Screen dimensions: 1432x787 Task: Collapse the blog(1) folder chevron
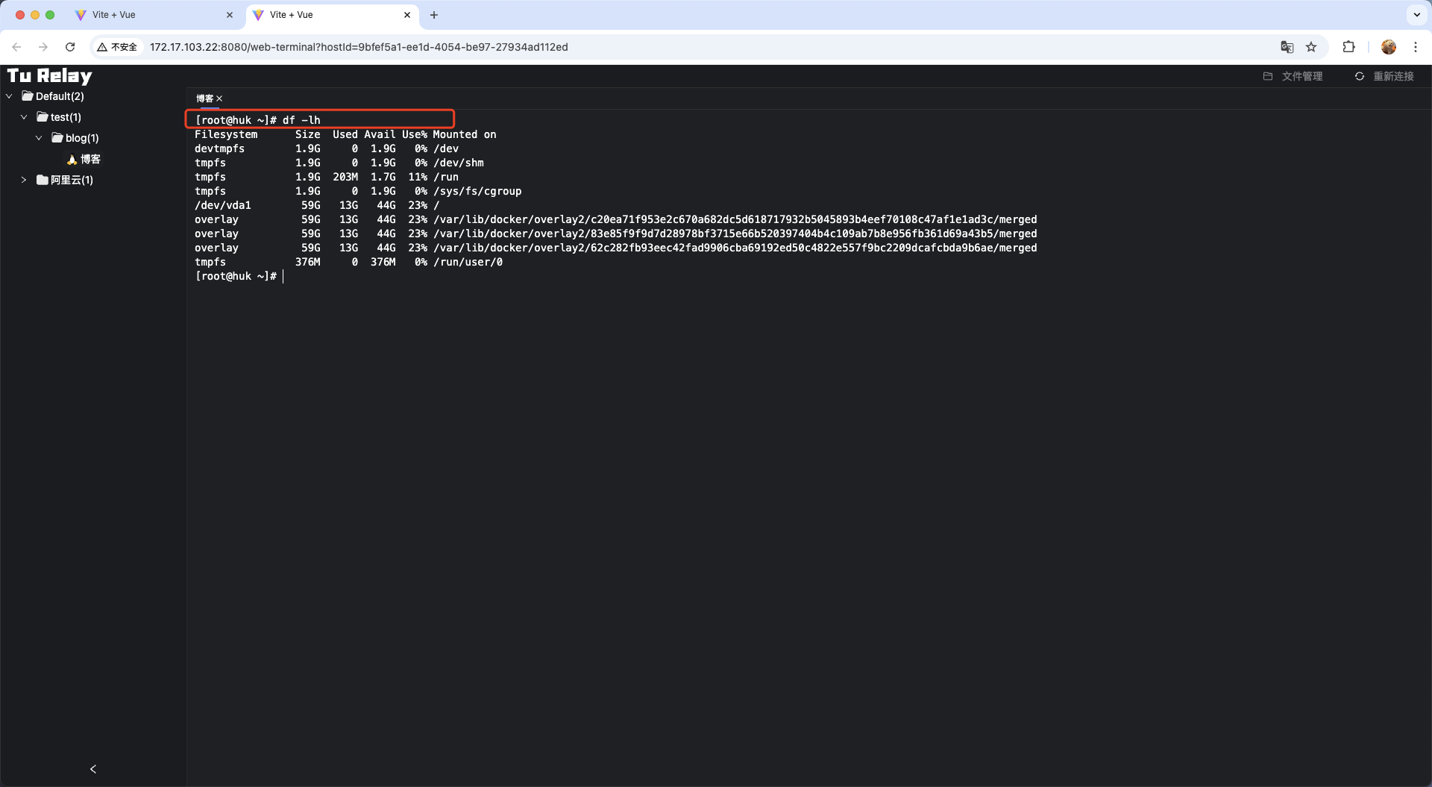click(x=39, y=138)
